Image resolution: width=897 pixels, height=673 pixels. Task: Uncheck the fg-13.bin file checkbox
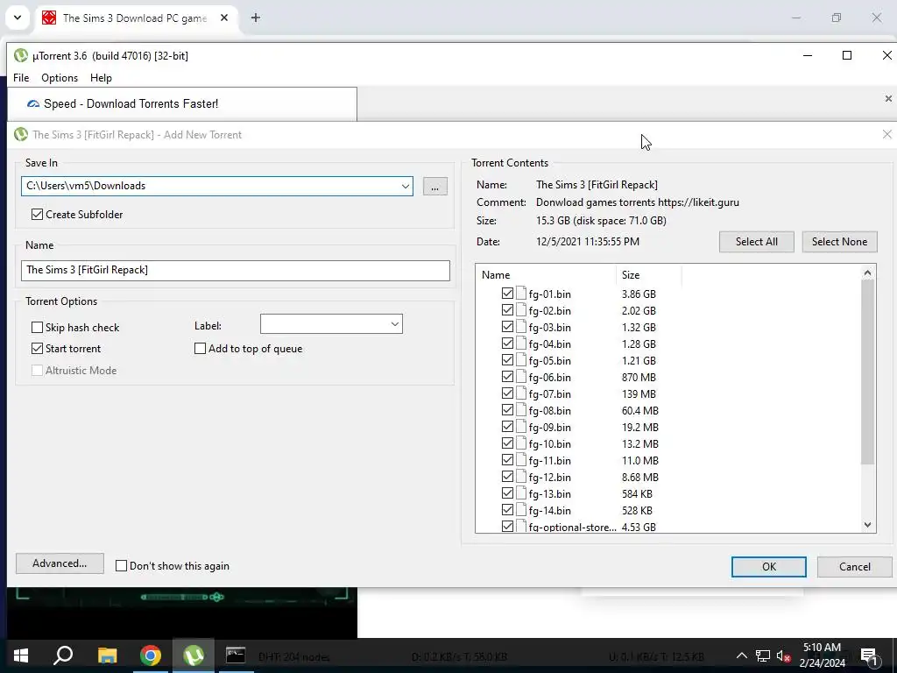(507, 492)
